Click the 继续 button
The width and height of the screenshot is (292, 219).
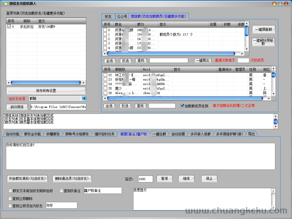(186, 178)
